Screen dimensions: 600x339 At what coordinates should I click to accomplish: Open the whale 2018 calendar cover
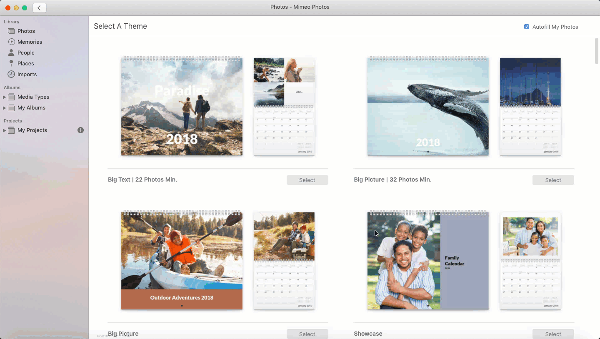coord(428,106)
